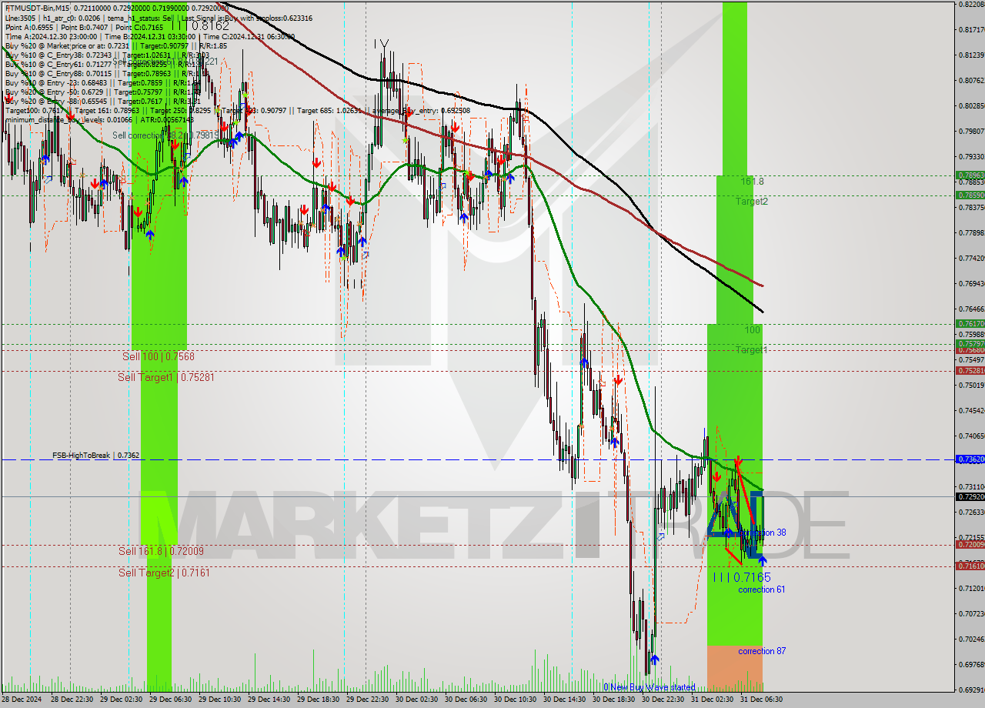This screenshot has height=708, width=985.
Task: Click the 'Buy %10 @ Entry -23: 0.68483' line
Action: [57, 82]
